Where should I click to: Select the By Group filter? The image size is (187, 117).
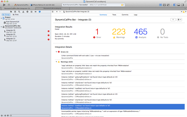point(6,15)
